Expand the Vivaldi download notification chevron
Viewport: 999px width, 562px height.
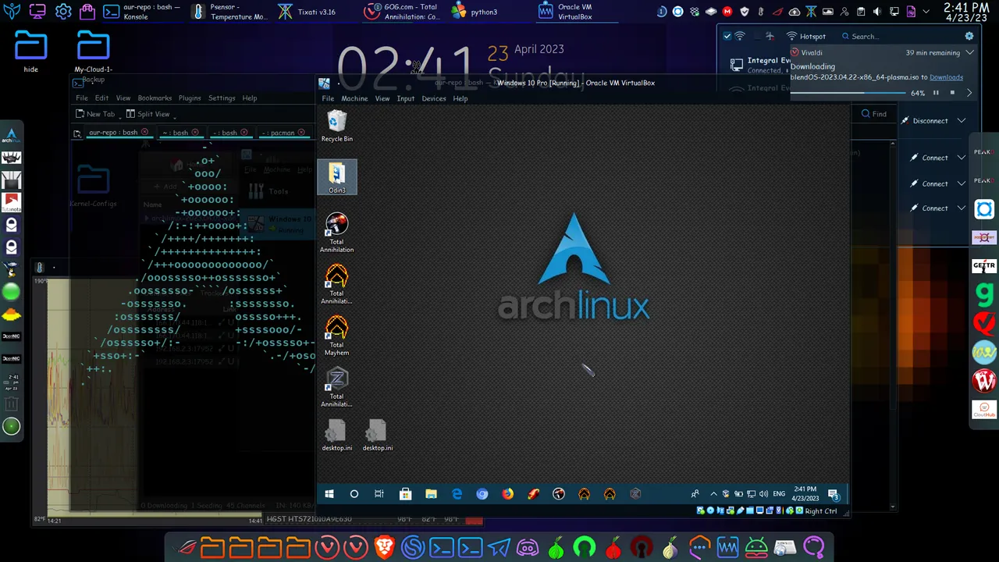[x=969, y=52]
